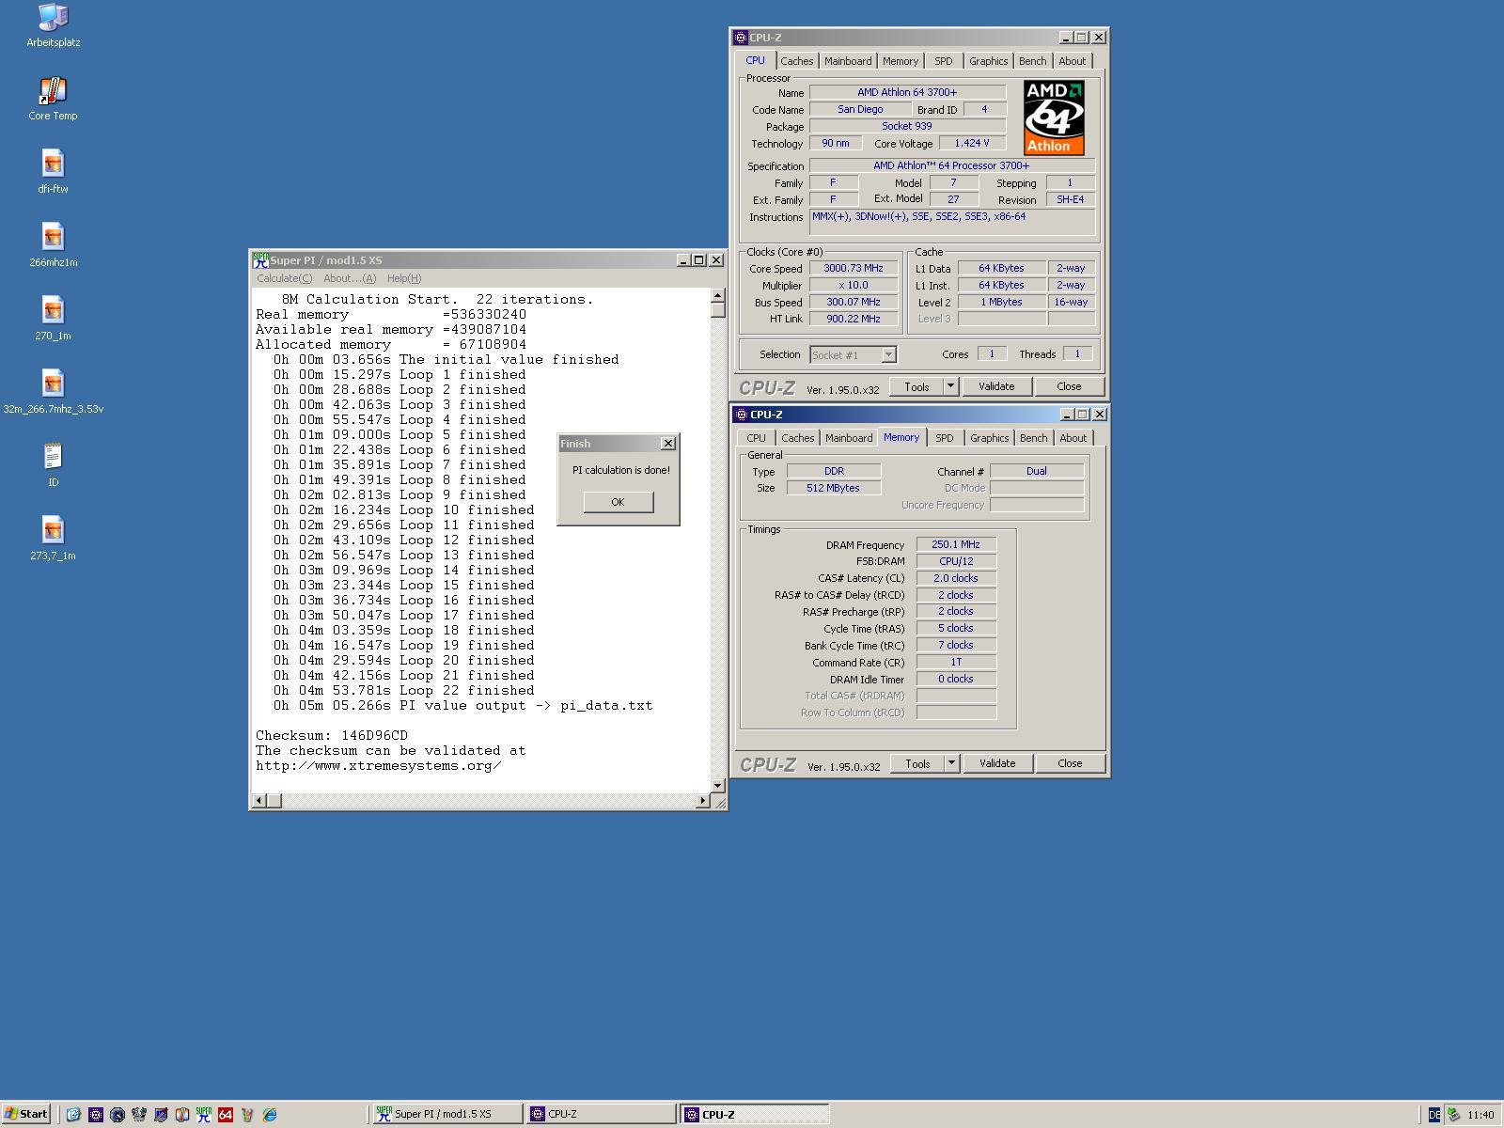Switch to SPD tab in upper CPU-Z window
Image resolution: width=1504 pixels, height=1128 pixels.
(x=943, y=61)
